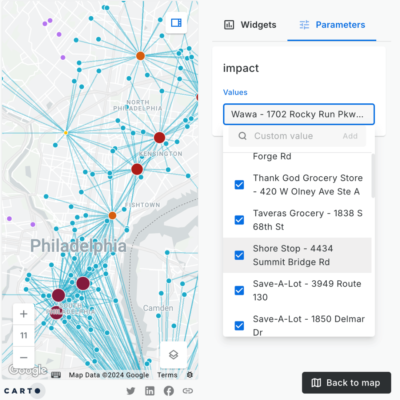This screenshot has height=400, width=400.
Task: Open the impact Values dropdown field
Action: click(x=299, y=114)
